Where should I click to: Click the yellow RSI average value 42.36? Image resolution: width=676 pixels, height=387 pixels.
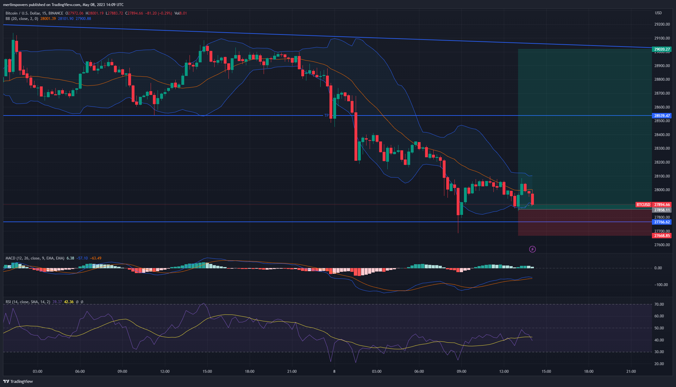coord(69,302)
